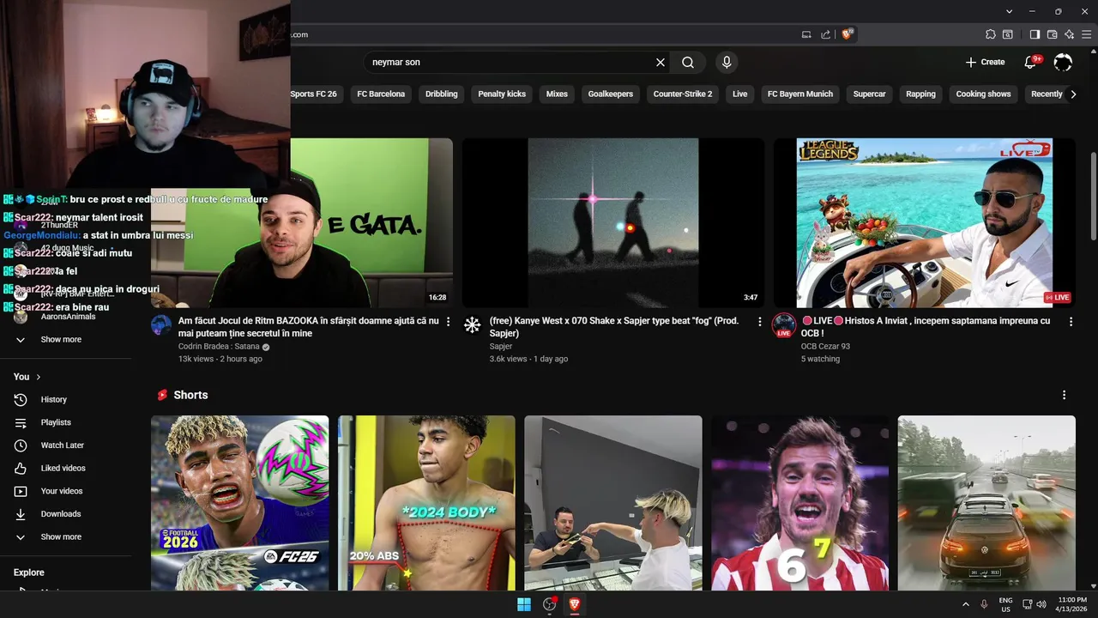Viewport: 1098px width, 618px height.
Task: Select the Supercar filter chip
Action: pyautogui.click(x=869, y=94)
